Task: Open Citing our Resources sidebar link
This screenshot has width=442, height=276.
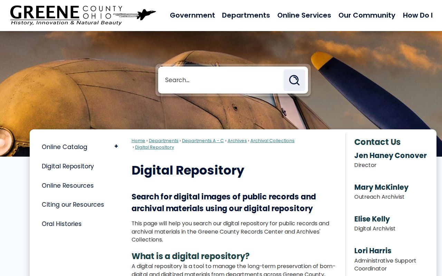Action: pos(73,205)
